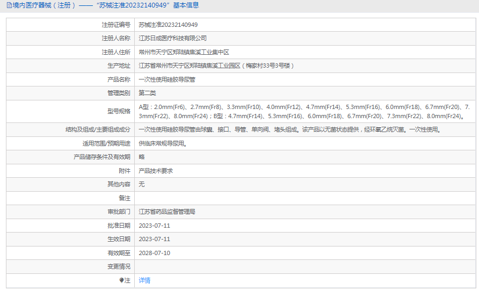Select the 生效日期 value 2023-07-11
Image resolution: width=479 pixels, height=290 pixels.
tap(154, 239)
